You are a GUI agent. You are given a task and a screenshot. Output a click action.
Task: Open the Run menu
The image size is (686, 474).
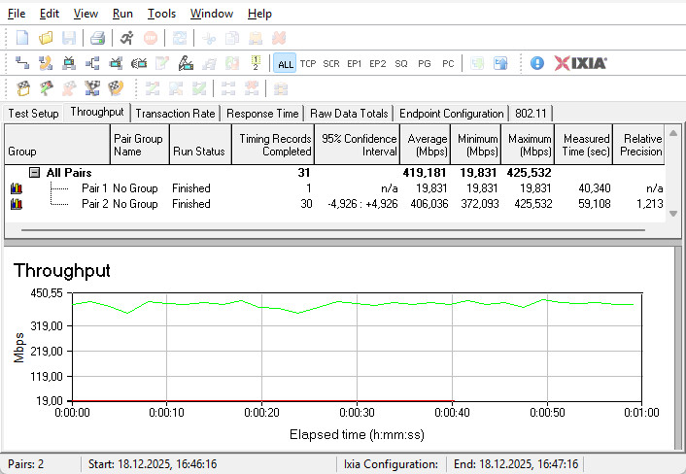pyautogui.click(x=122, y=14)
